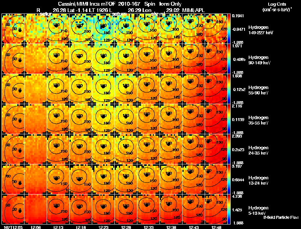Click the "Hydrogen 90-149 keV" row label
The height and width of the screenshot is (229, 301).
(x=260, y=60)
